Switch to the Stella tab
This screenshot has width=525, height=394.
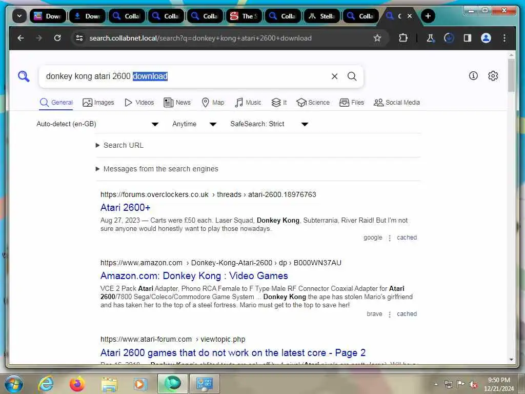pos(323,16)
